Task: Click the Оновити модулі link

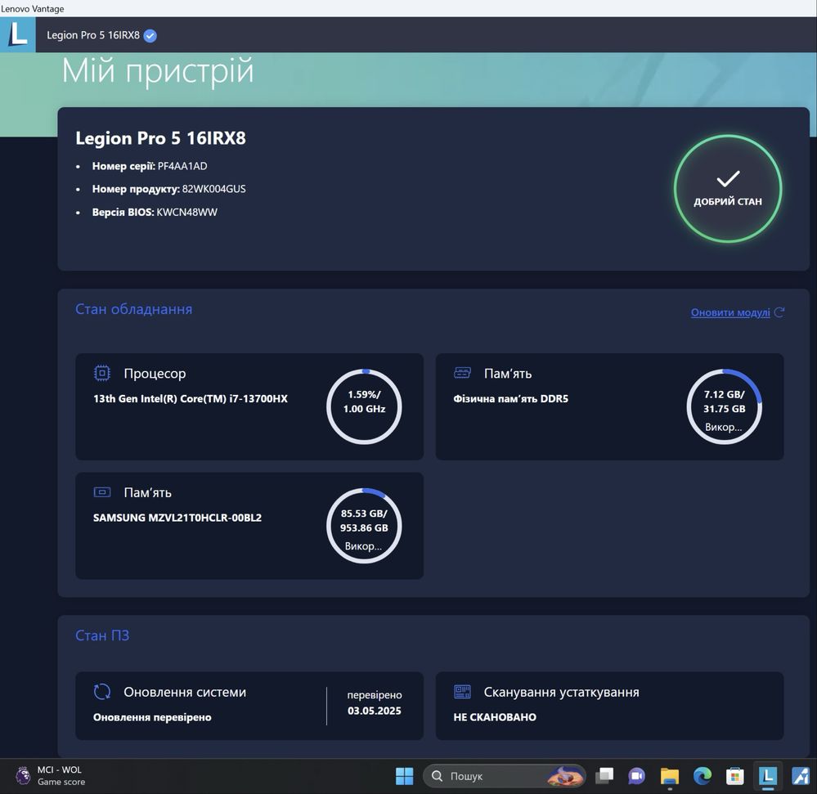Action: (x=730, y=312)
